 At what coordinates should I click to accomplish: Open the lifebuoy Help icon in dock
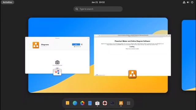pyautogui.click(x=105, y=103)
